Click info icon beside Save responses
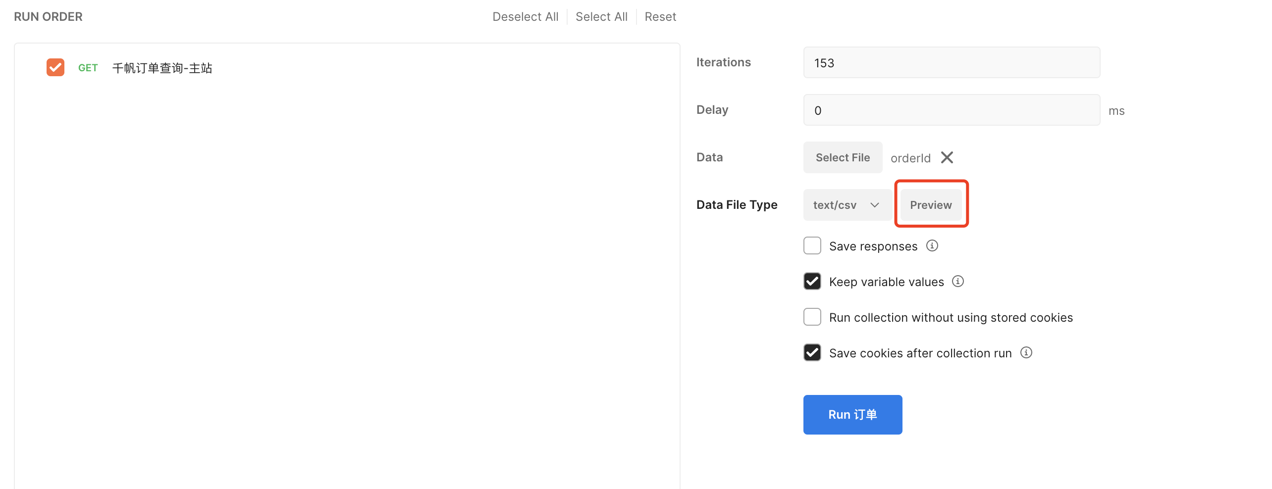The image size is (1272, 489). 932,246
